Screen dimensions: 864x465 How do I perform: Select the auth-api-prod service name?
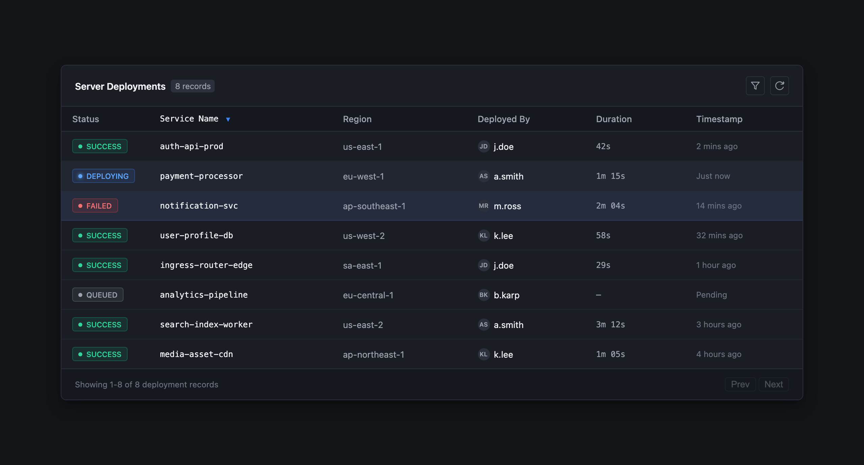coord(191,146)
